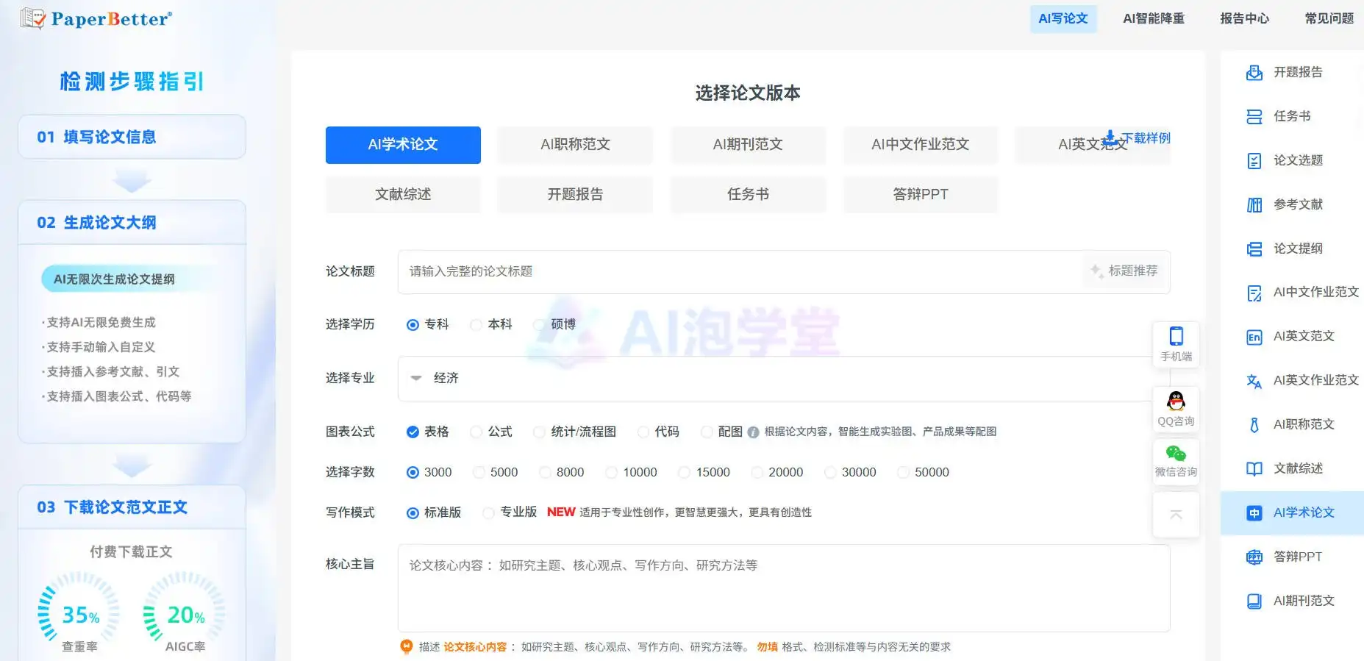Choose the AI中文作业范文 version button
This screenshot has width=1364, height=661.
(921, 145)
